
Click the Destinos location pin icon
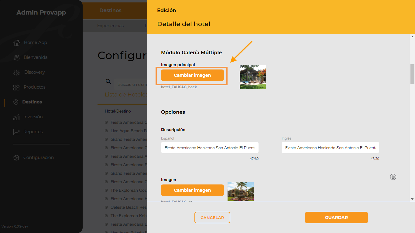16,102
